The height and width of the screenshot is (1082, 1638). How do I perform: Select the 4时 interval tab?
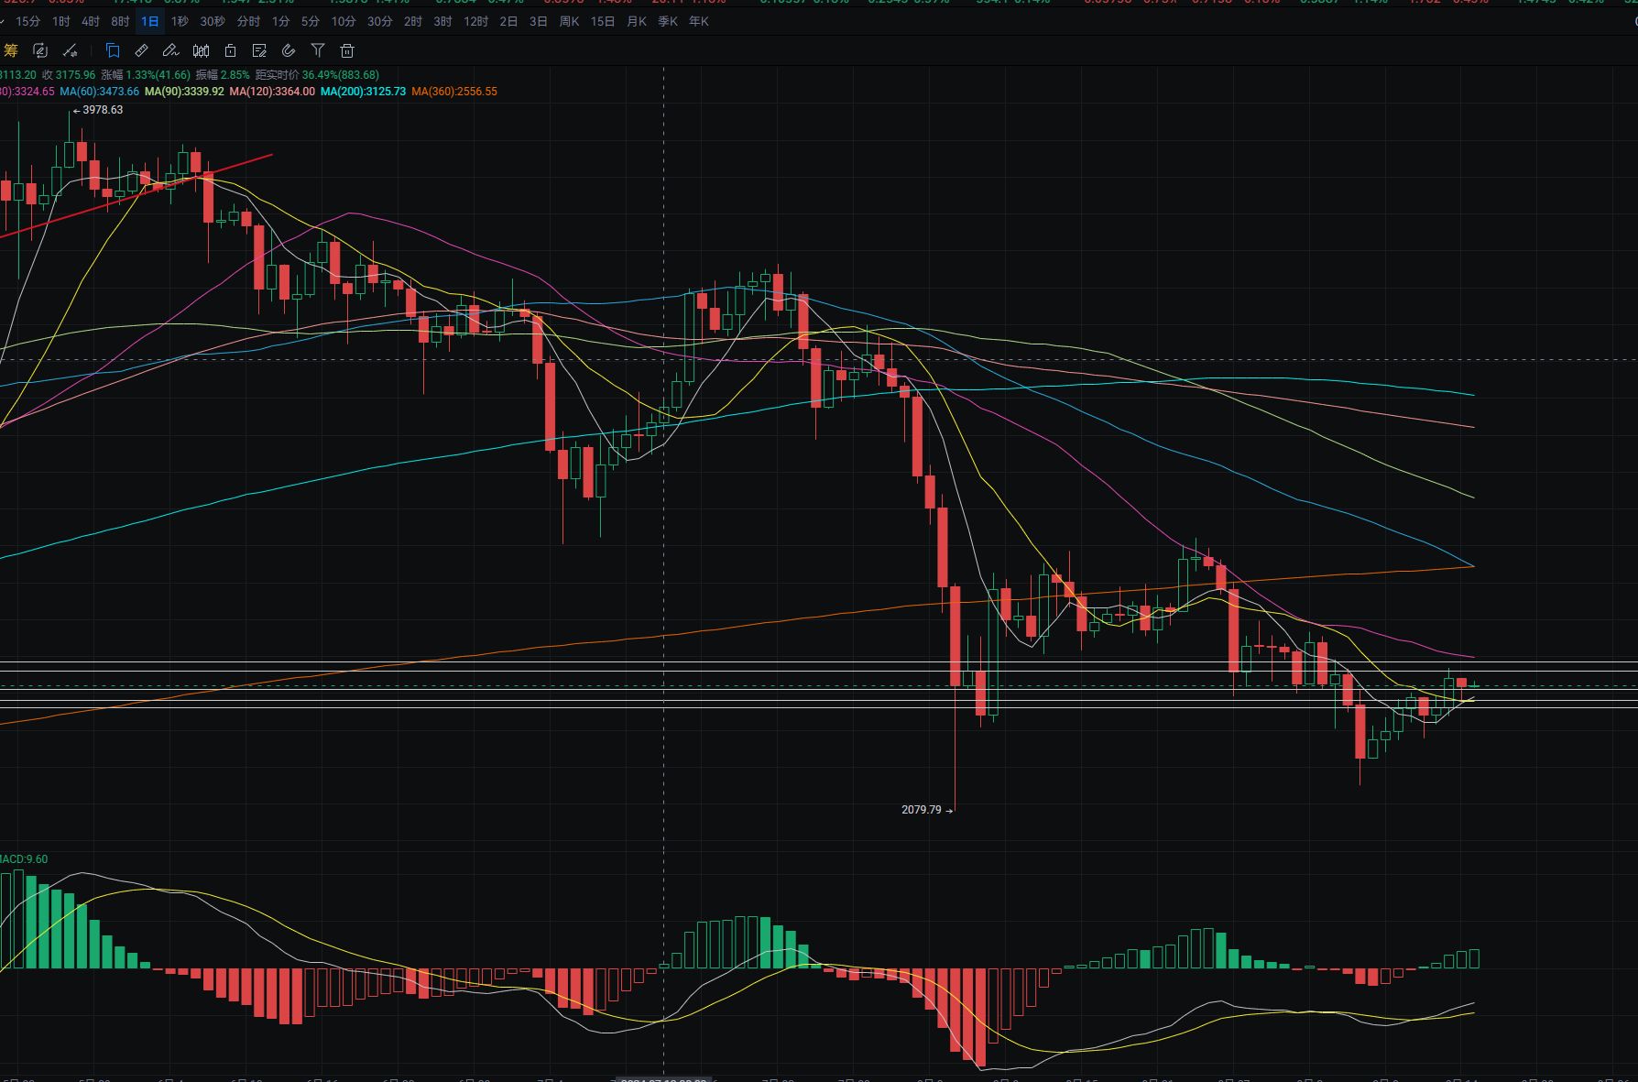(91, 21)
